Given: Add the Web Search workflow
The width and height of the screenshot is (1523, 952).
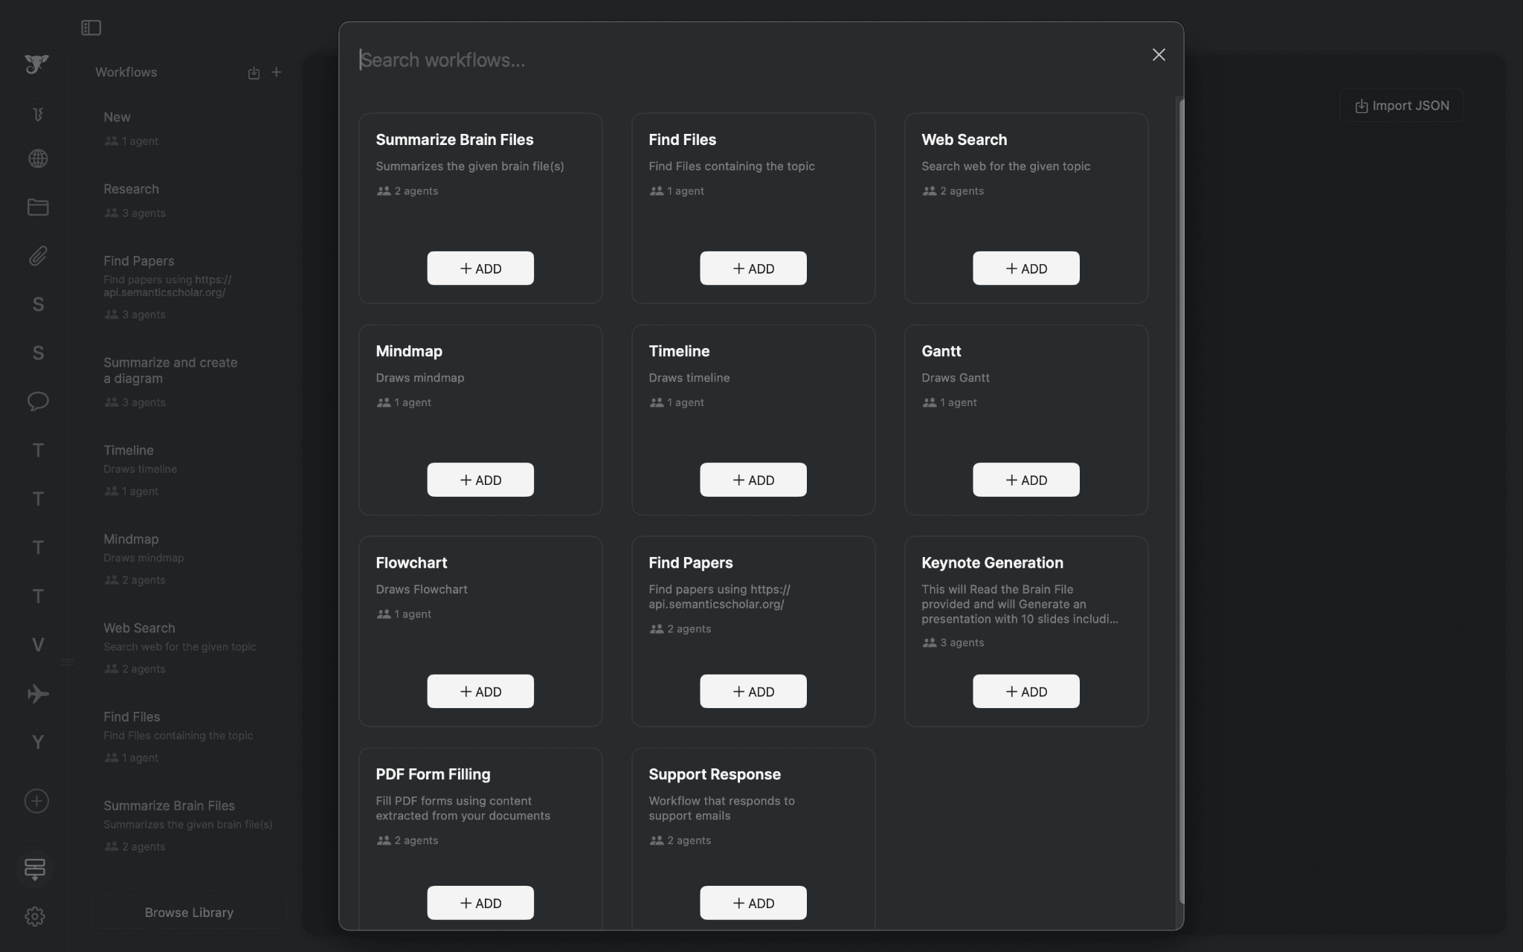Looking at the screenshot, I should pyautogui.click(x=1026, y=268).
